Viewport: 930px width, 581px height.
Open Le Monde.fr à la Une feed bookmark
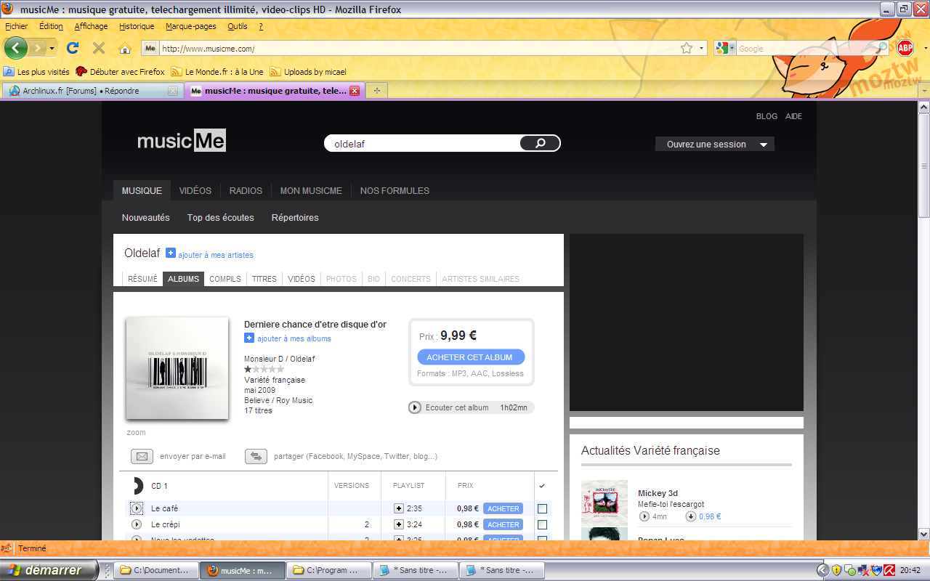(217, 72)
